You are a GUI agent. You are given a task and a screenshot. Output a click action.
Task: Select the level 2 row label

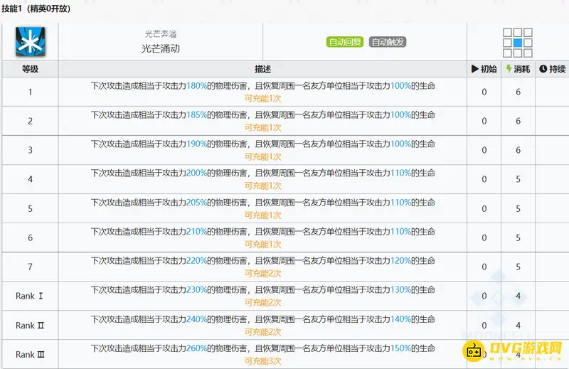pos(30,121)
